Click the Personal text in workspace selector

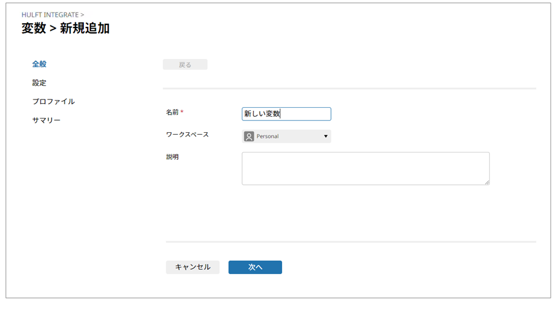tap(267, 136)
